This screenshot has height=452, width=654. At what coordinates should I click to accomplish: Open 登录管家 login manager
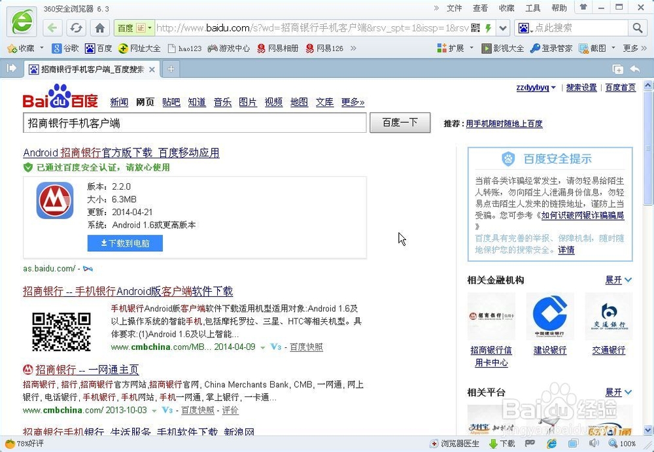tap(551, 48)
